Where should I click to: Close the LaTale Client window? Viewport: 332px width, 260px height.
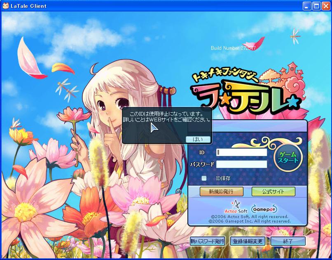tap(326, 6)
